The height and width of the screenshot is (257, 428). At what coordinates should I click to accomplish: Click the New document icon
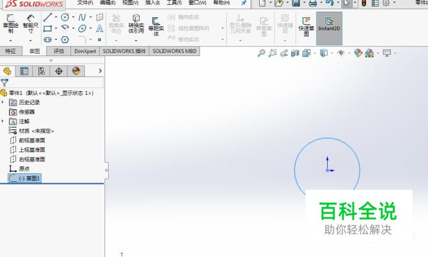(262, 3)
